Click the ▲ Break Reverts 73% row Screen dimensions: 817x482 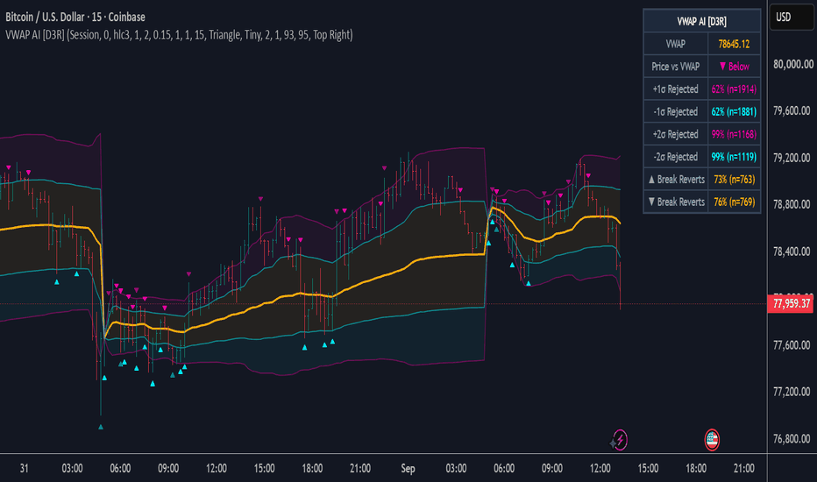[x=702, y=180]
